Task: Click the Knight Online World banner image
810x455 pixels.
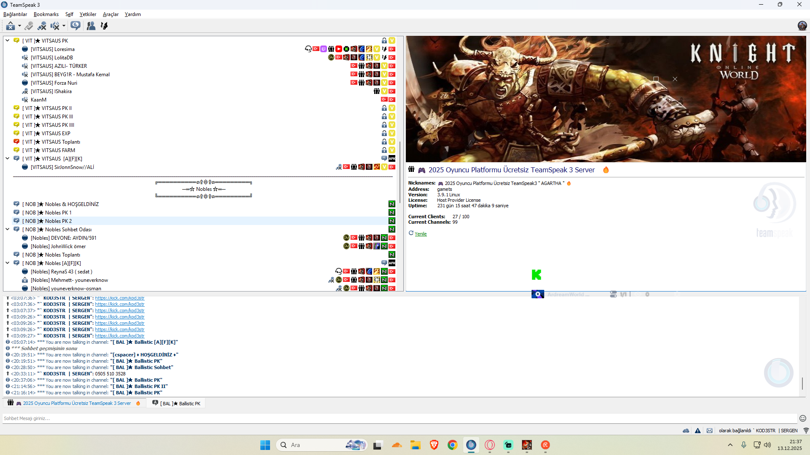Action: click(x=606, y=99)
